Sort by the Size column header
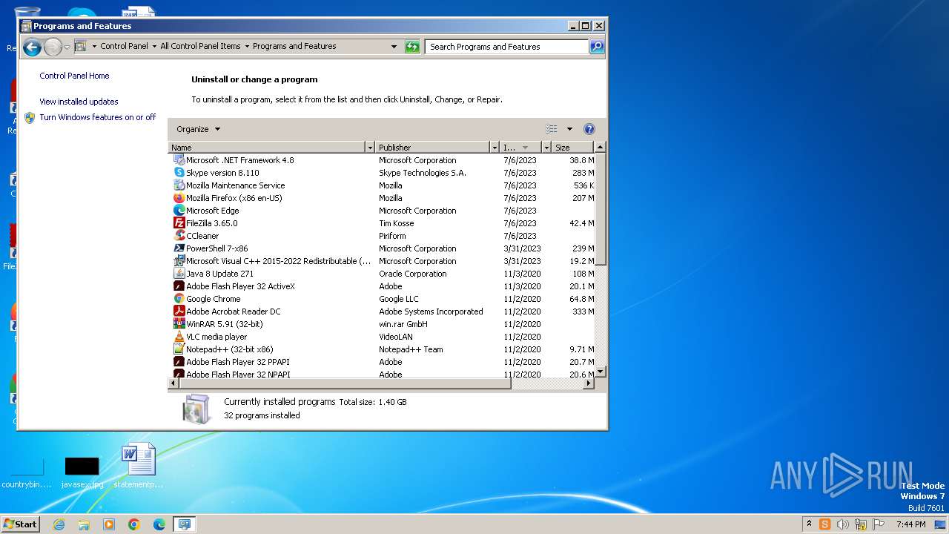Screen dimensions: 949x534 coord(573,148)
